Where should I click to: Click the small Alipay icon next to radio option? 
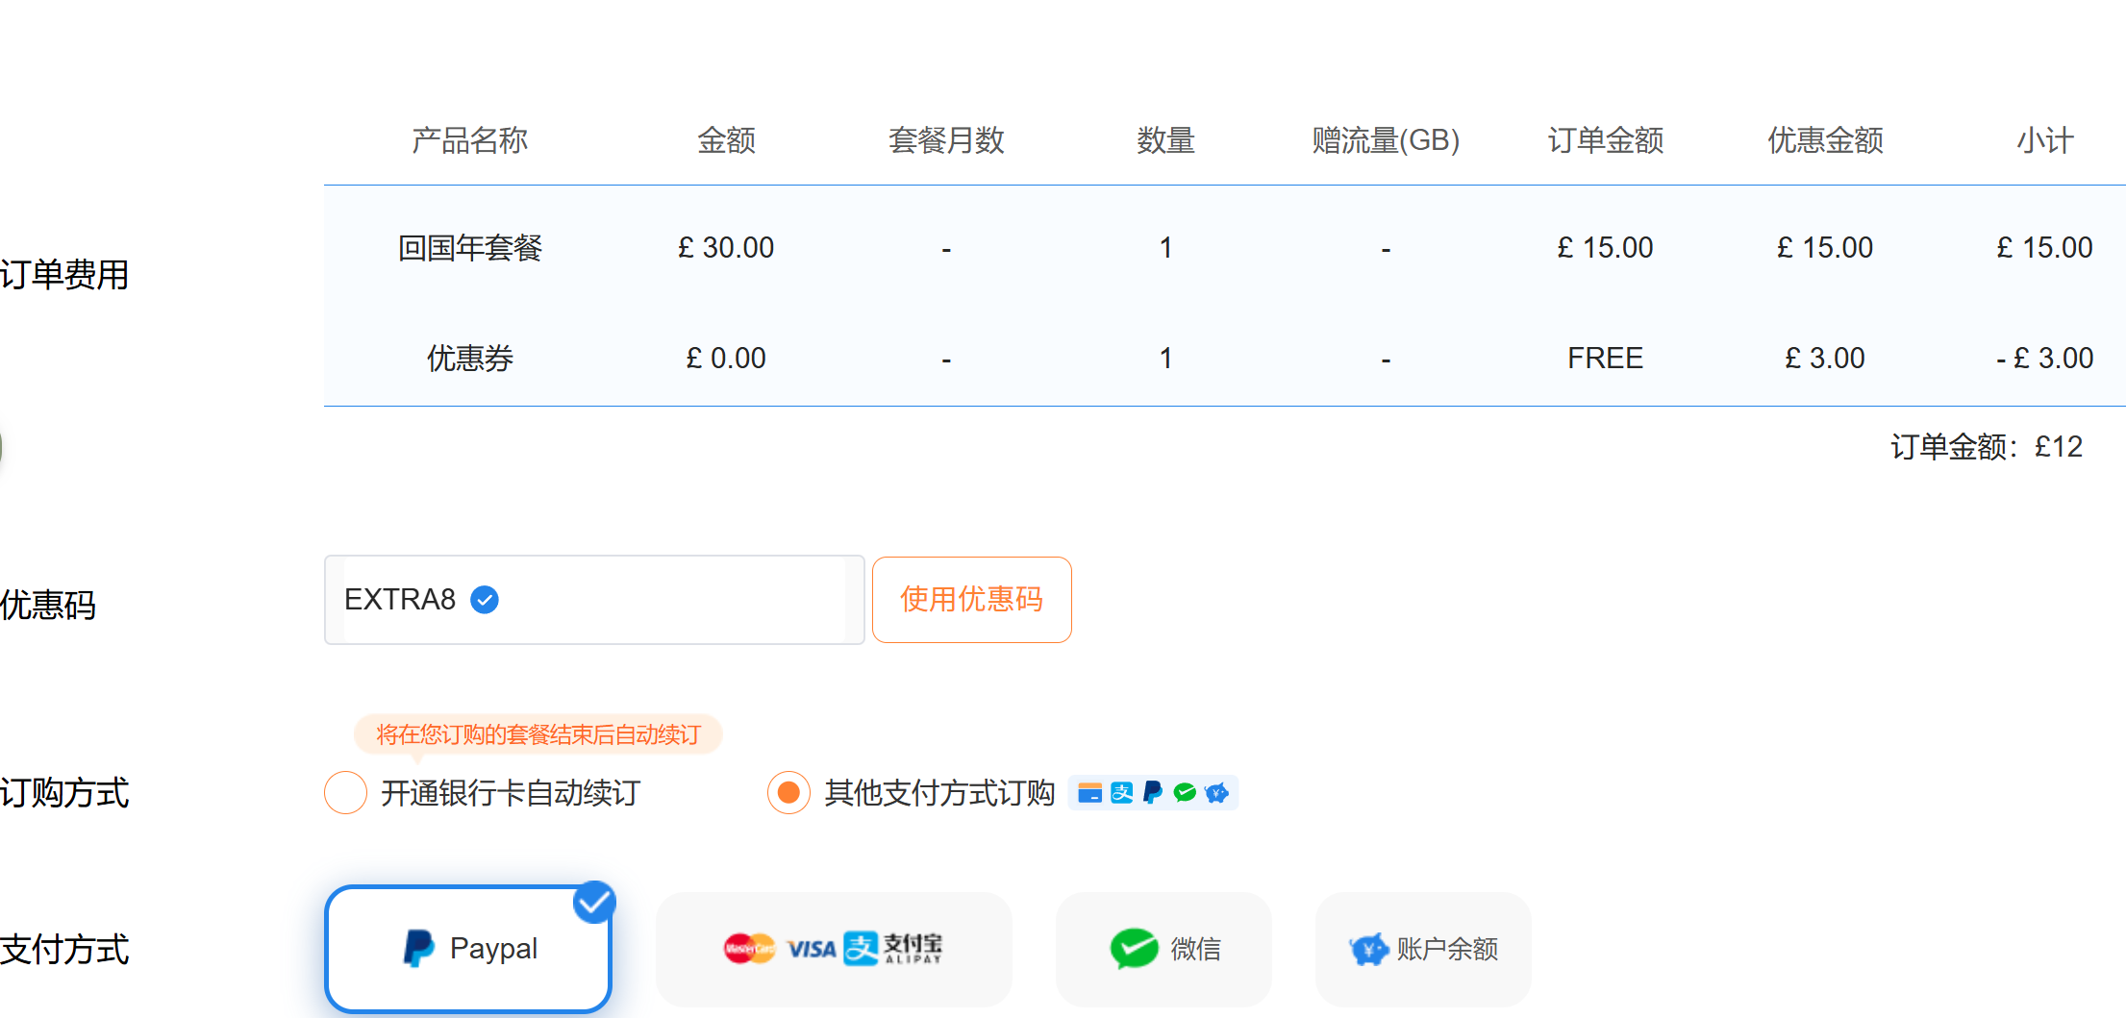(1122, 793)
